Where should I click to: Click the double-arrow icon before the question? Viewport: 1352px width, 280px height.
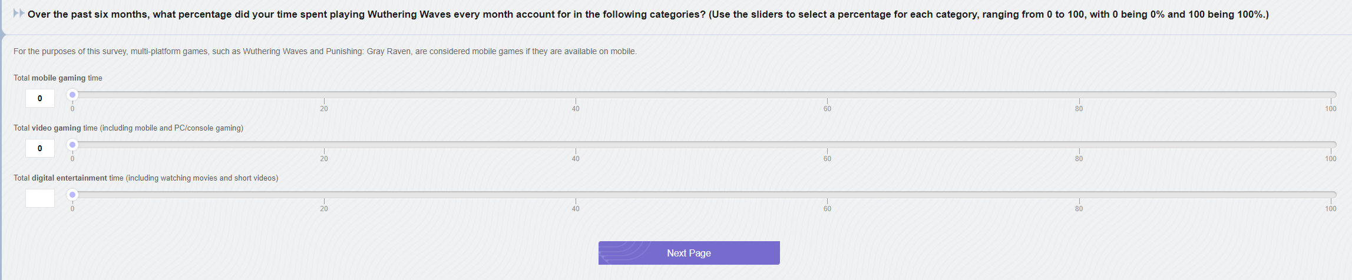click(x=18, y=14)
